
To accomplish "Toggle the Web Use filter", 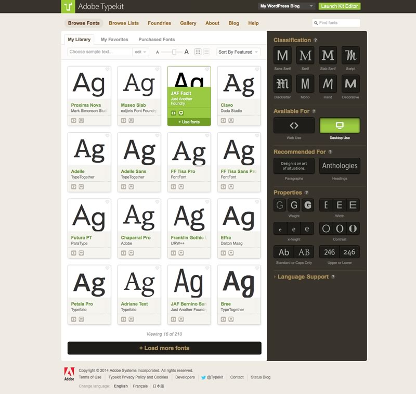I will pyautogui.click(x=294, y=125).
